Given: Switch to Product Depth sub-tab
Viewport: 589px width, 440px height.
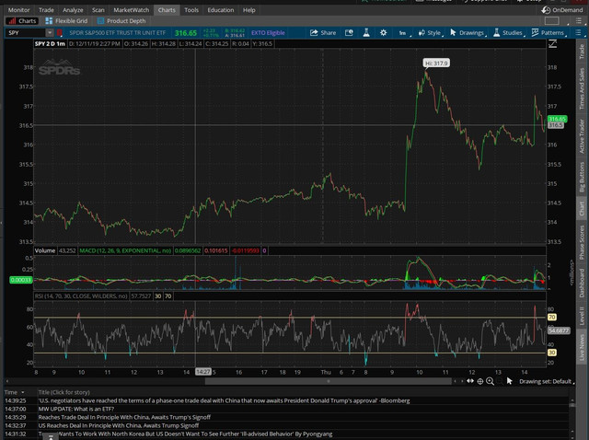Looking at the screenshot, I should tap(121, 21).
